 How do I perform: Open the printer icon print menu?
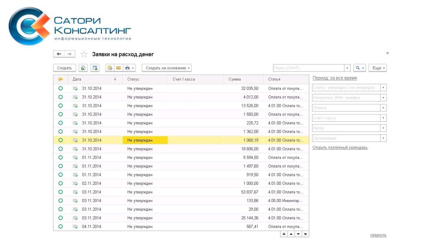coord(130,68)
